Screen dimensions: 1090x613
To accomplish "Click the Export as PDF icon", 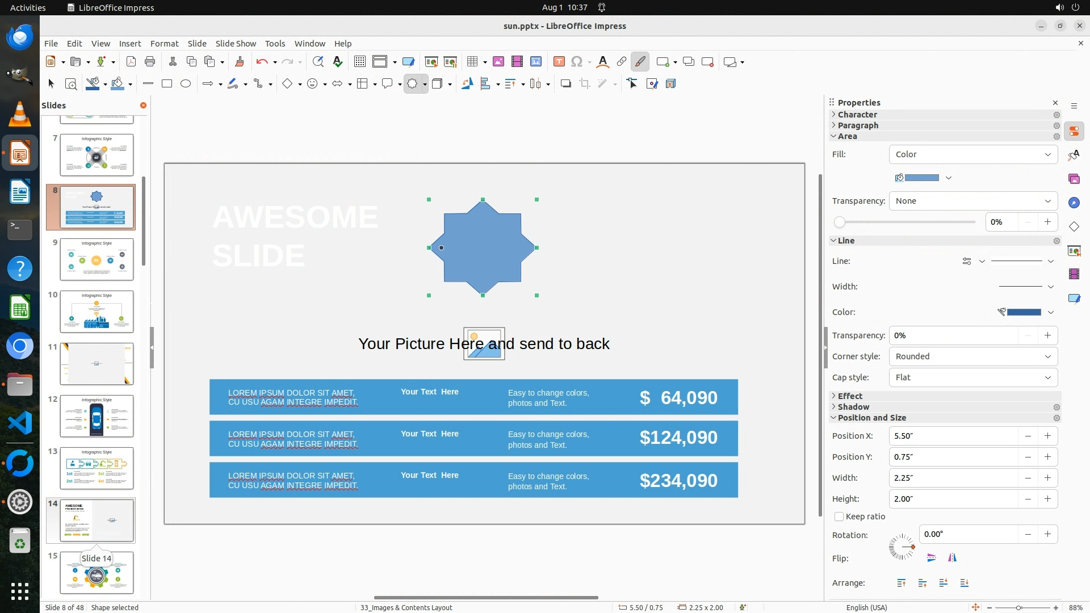I will (x=131, y=62).
